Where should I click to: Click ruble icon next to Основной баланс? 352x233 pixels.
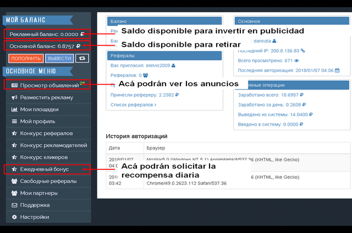pos(78,46)
